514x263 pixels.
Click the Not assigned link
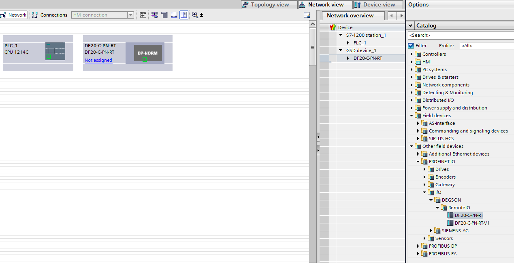98,60
